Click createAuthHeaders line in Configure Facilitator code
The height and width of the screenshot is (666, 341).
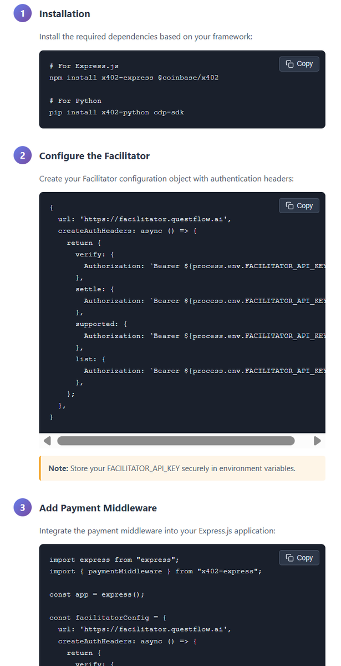point(128,231)
